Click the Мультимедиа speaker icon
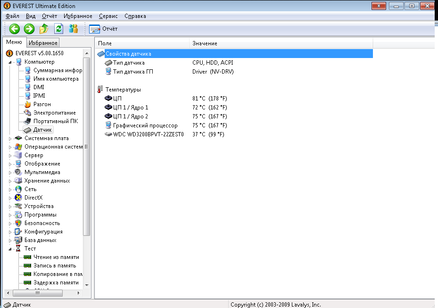The width and height of the screenshot is (438, 308). tap(18, 172)
